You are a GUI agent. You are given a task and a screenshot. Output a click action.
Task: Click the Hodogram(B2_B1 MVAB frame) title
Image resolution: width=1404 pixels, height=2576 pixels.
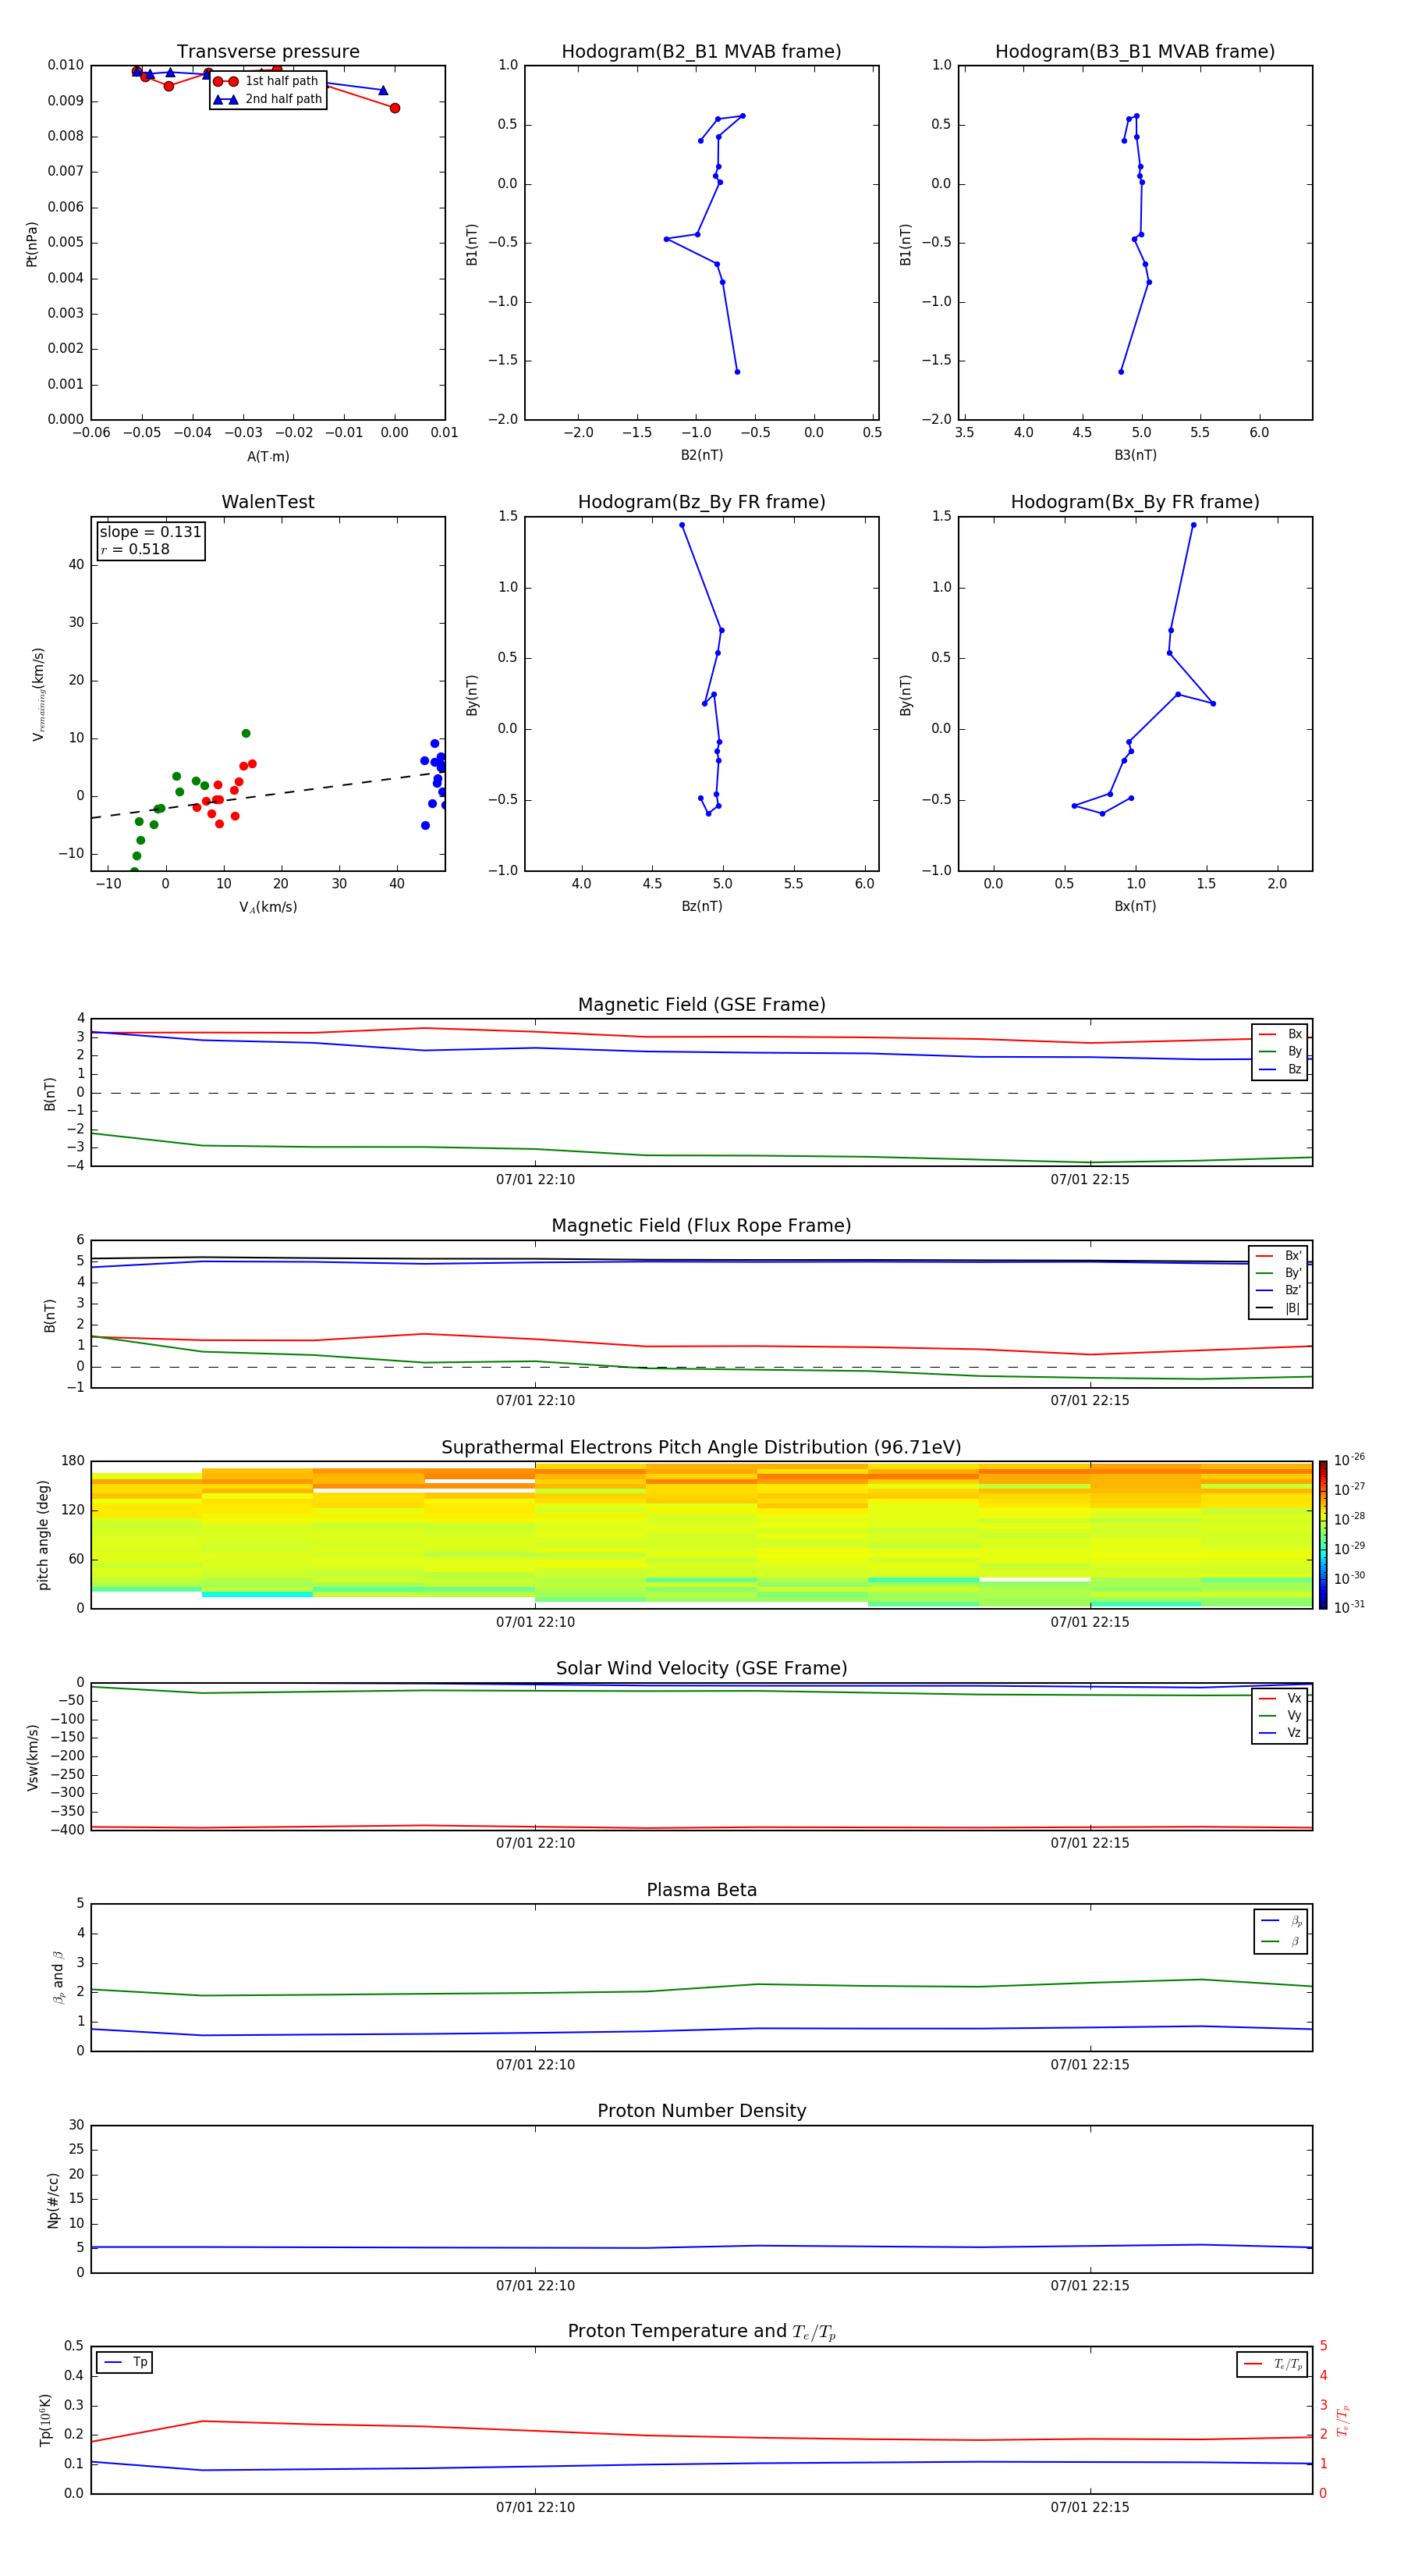pyautogui.click(x=701, y=52)
